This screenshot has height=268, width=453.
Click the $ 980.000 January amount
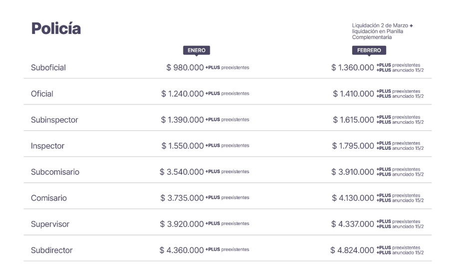point(185,67)
